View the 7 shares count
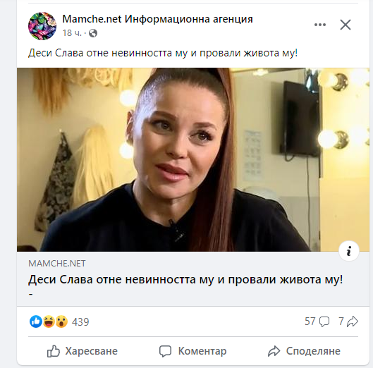373x368 pixels. (348, 321)
